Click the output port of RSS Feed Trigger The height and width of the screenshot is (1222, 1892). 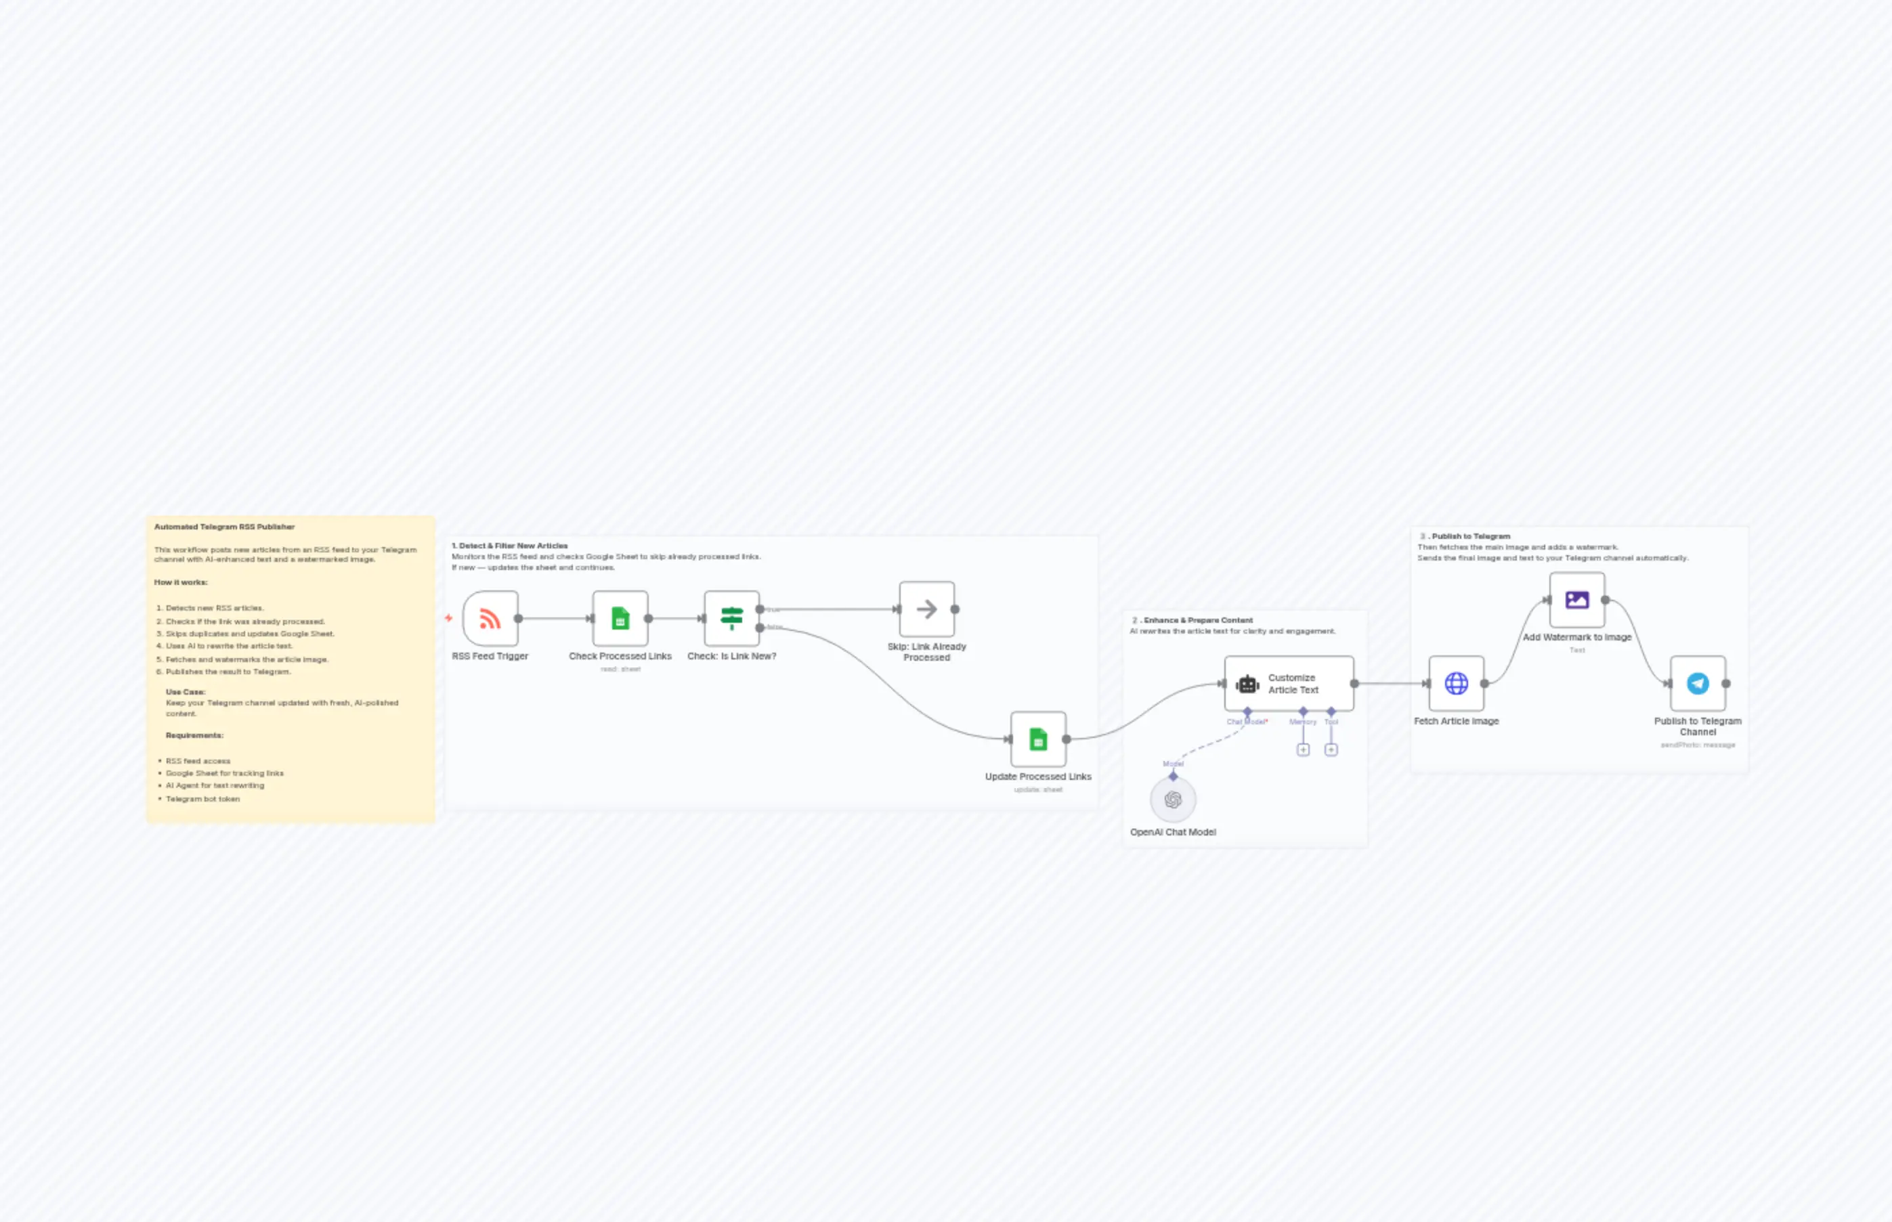(519, 619)
